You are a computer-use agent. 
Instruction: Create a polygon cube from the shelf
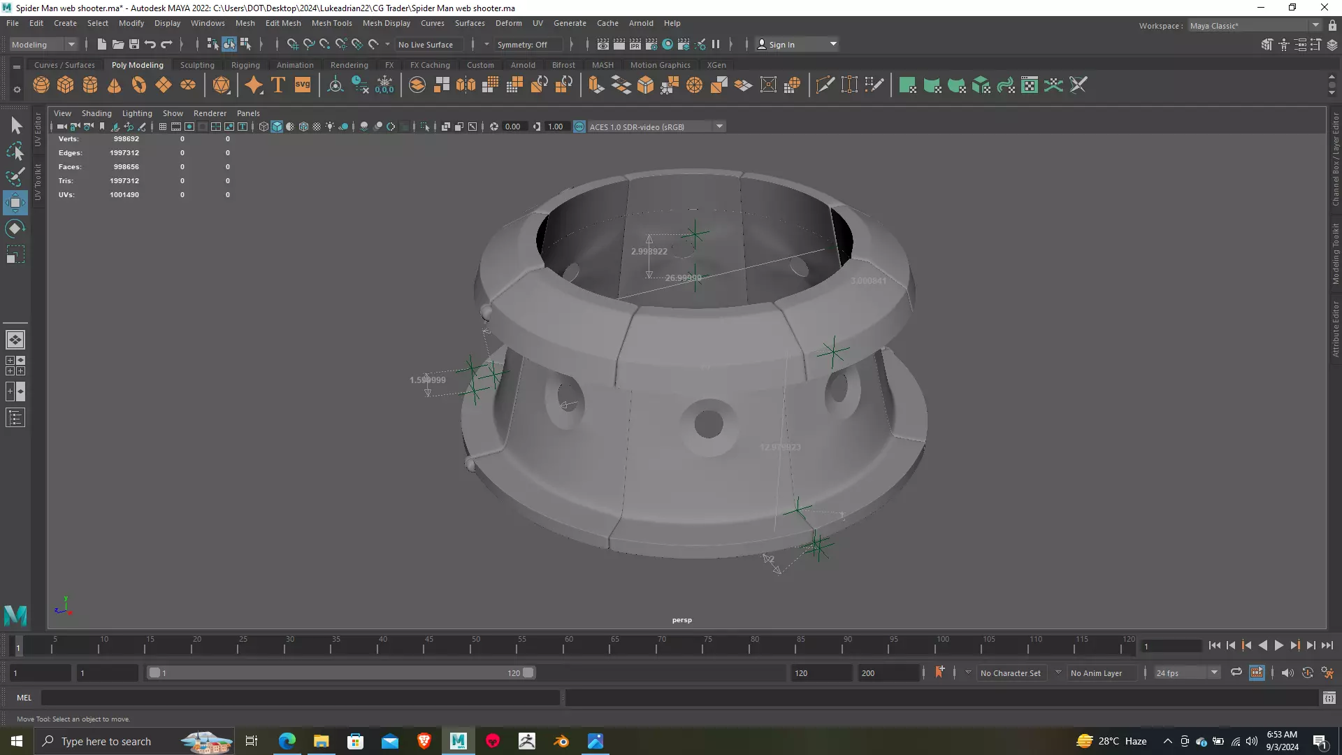(x=66, y=85)
